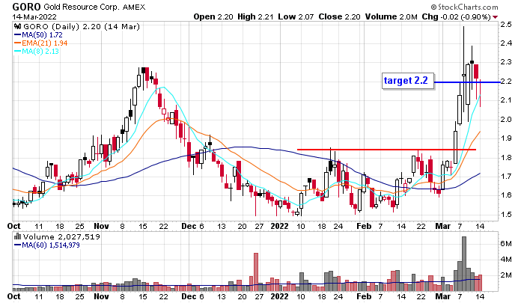This screenshot has height=303, width=524.
Task: Click the 2.5 price axis label
Action: 506,25
